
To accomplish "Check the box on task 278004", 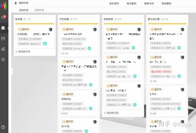I will (91, 85).
